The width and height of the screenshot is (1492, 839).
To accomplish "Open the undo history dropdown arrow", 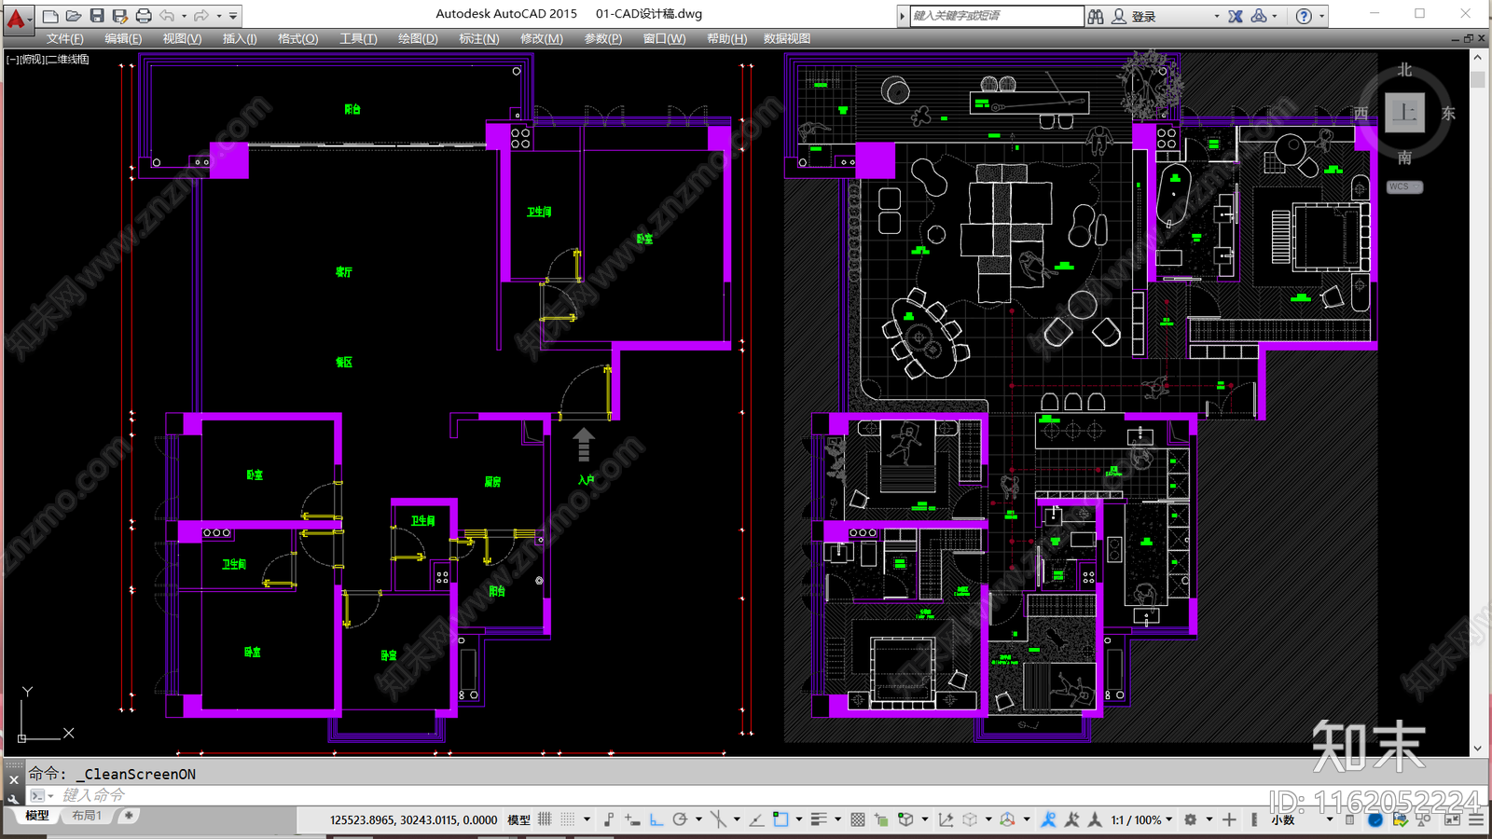I will pyautogui.click(x=184, y=16).
